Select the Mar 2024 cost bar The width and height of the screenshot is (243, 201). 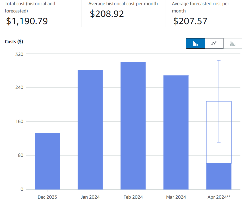(176, 132)
